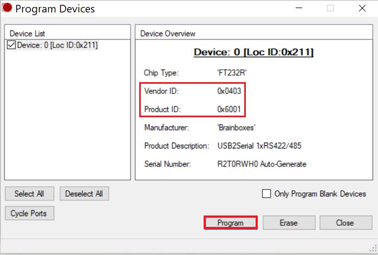Close the window with the title bar X
The image size is (378, 255).
click(361, 9)
